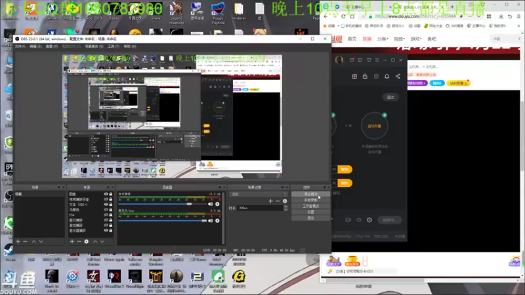Move scene up with the Scenes panel arrow
The width and height of the screenshot is (525, 295).
coord(34,241)
